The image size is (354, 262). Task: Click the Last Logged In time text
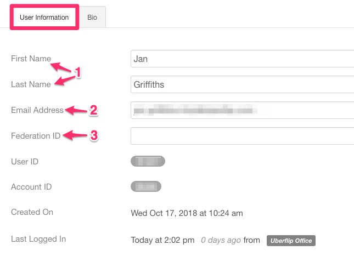(162, 240)
